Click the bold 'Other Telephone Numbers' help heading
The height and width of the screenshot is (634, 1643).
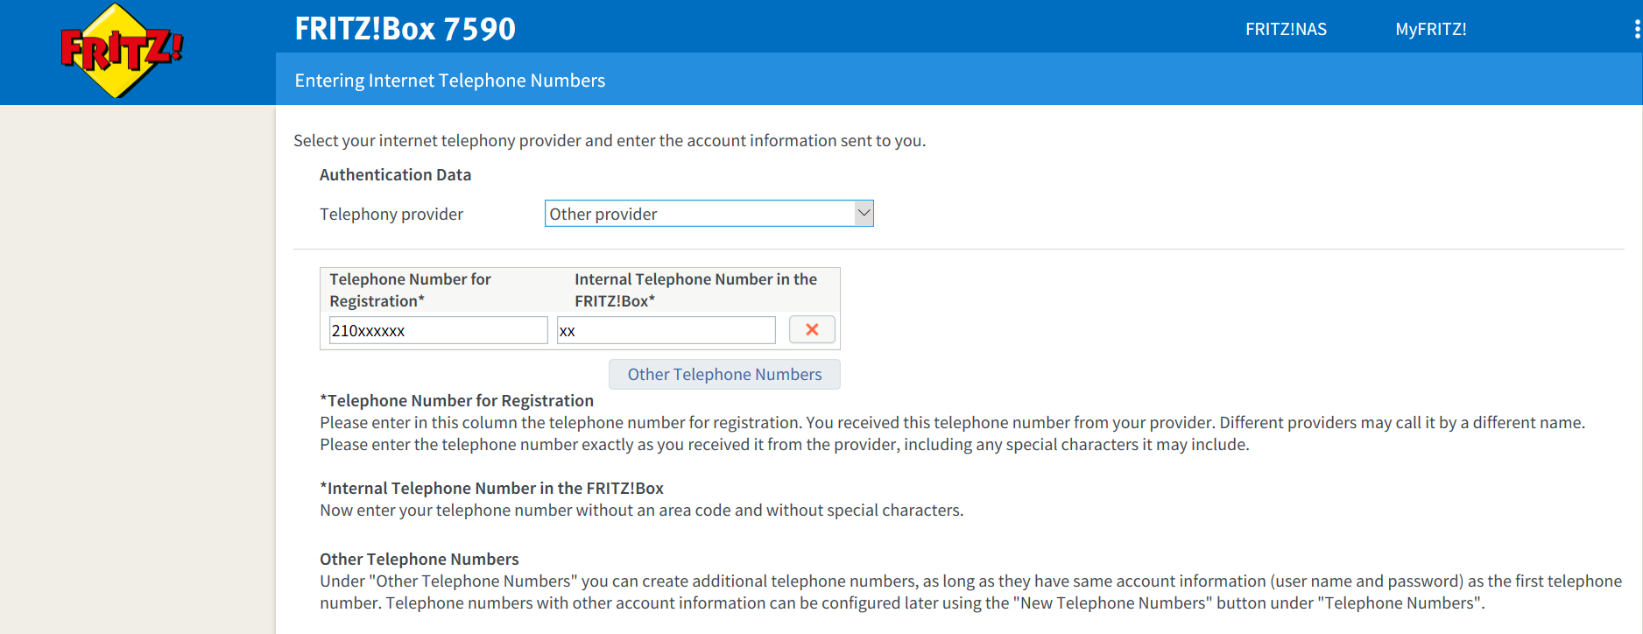tap(419, 559)
